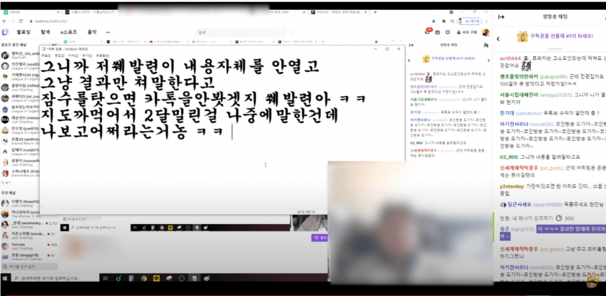This screenshot has height=296, width=606.
Task: Select 수혀니에오 channel in sidebar
Action: pos(20,174)
